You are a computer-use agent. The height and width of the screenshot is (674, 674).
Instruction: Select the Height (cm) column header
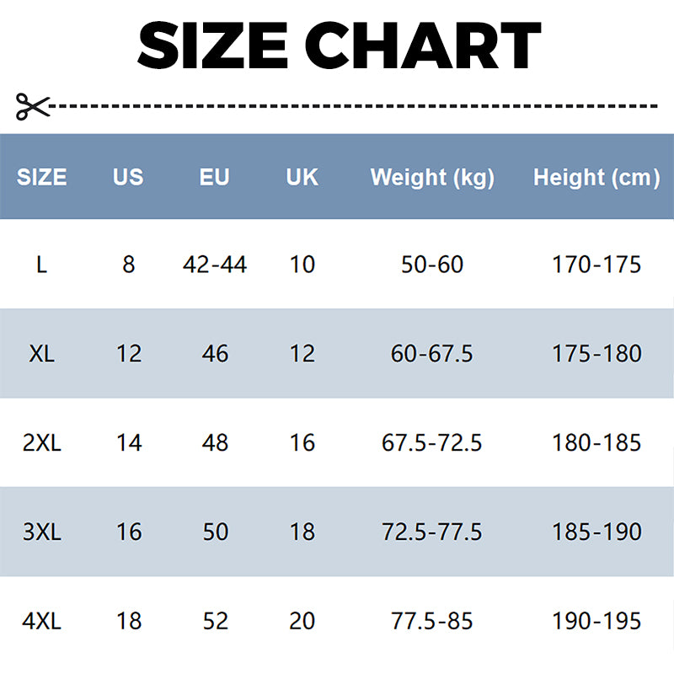click(x=596, y=177)
